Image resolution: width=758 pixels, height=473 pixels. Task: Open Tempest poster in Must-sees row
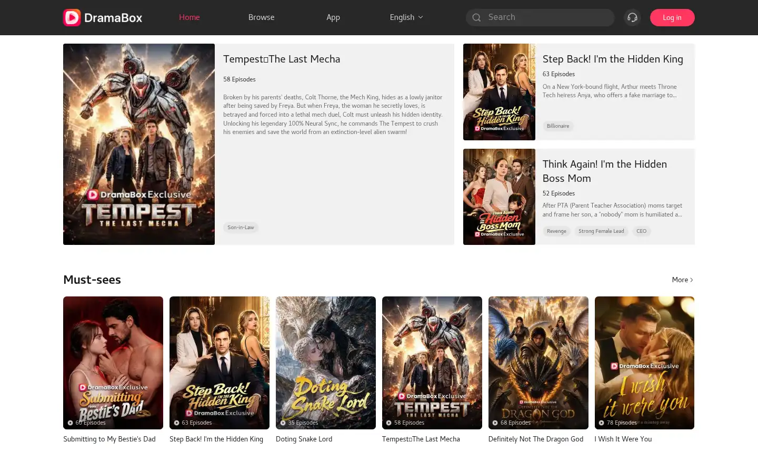pyautogui.click(x=432, y=363)
